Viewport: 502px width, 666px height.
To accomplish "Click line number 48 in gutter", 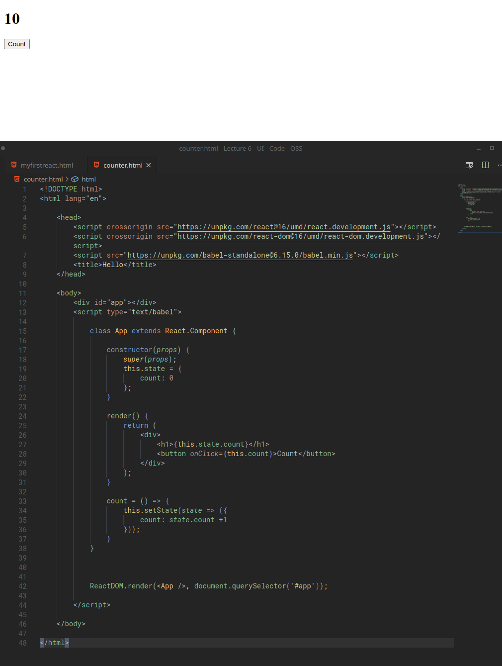I will (x=23, y=643).
